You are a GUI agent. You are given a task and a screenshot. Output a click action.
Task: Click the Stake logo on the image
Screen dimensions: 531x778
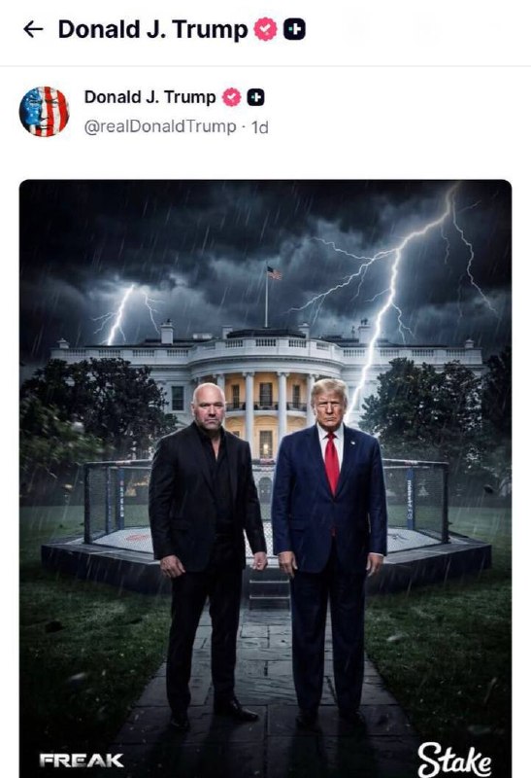point(454,760)
